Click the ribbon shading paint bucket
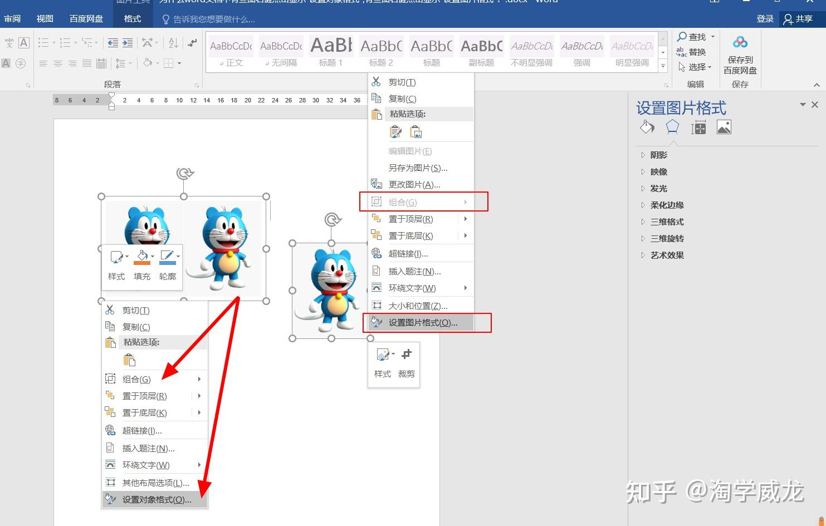 pos(148,63)
